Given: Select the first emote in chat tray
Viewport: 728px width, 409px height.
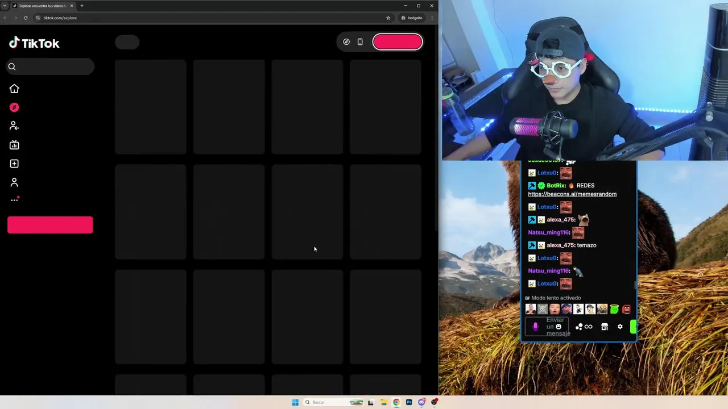Looking at the screenshot, I should pos(531,309).
